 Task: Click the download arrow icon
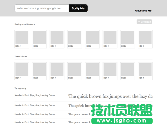pyautogui.click(x=139, y=22)
